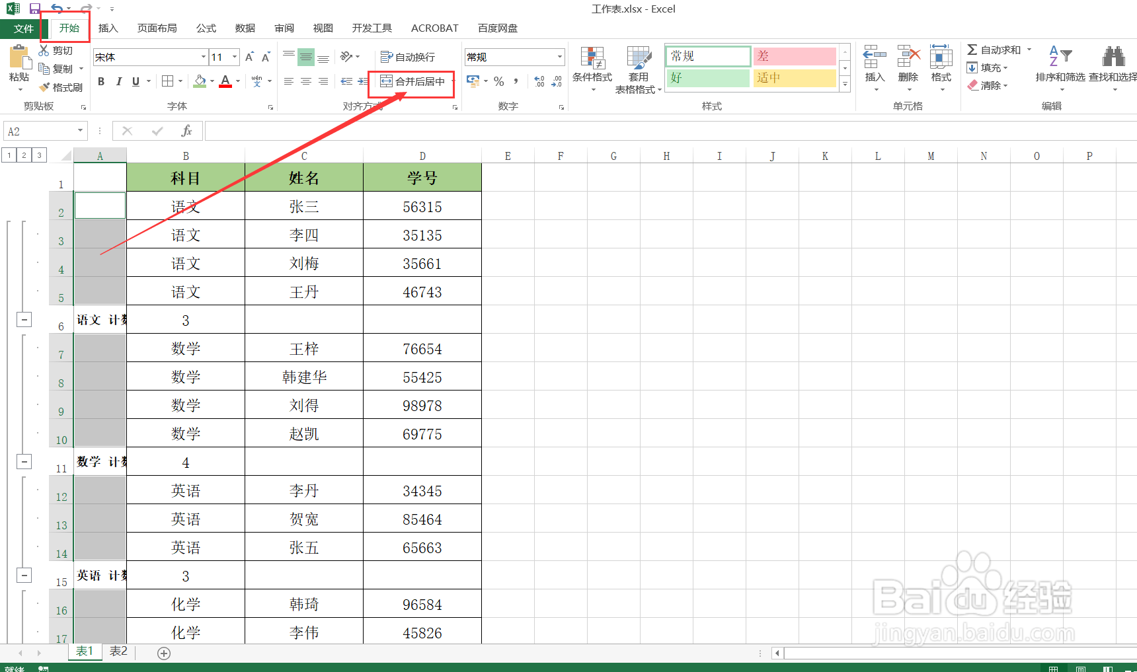Toggle middle vertical alignment
The height and width of the screenshot is (672, 1137).
pos(306,57)
